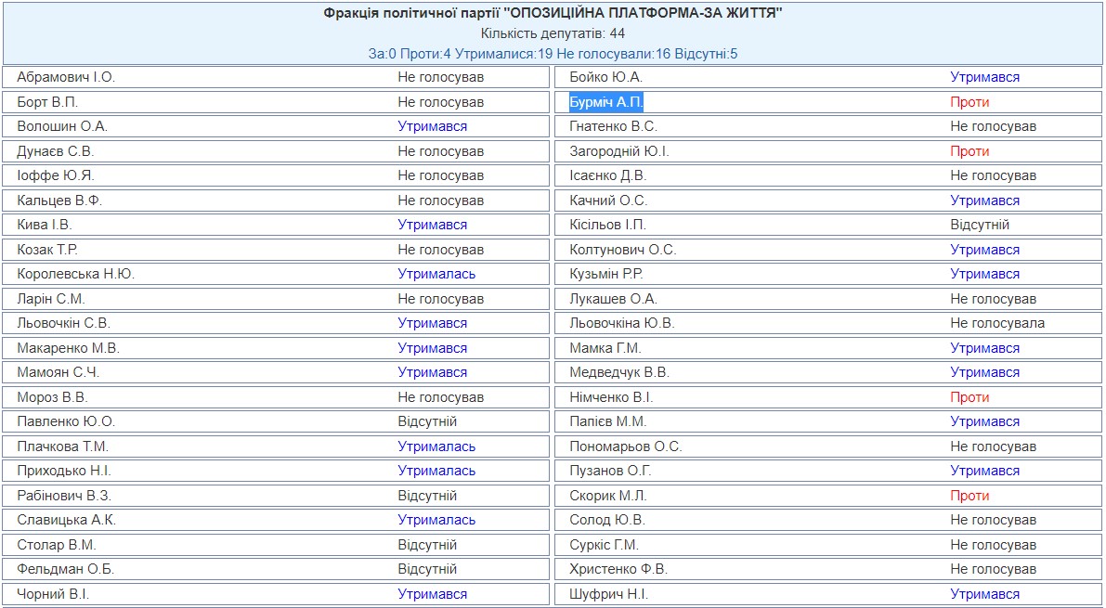1106x608 pixels.
Task: Click "Утримався" vote of Медведчук В.В.
Action: click(x=984, y=372)
